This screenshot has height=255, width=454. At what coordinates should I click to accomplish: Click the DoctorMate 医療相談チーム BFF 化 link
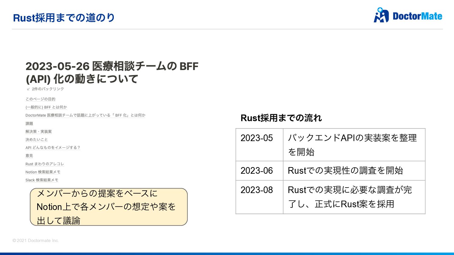click(x=85, y=115)
